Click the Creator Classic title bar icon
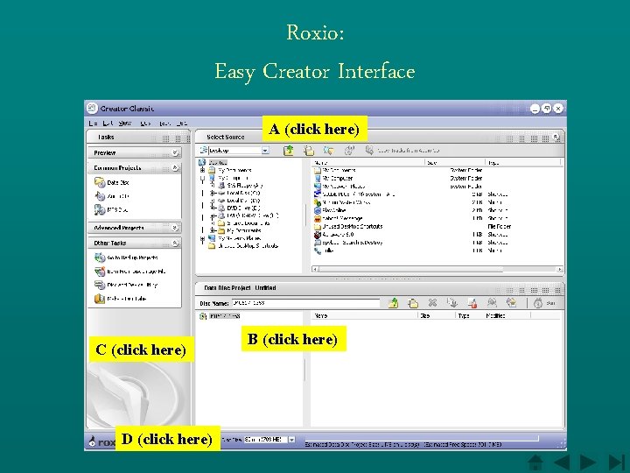Screen dimensions: 630x473 92,109
